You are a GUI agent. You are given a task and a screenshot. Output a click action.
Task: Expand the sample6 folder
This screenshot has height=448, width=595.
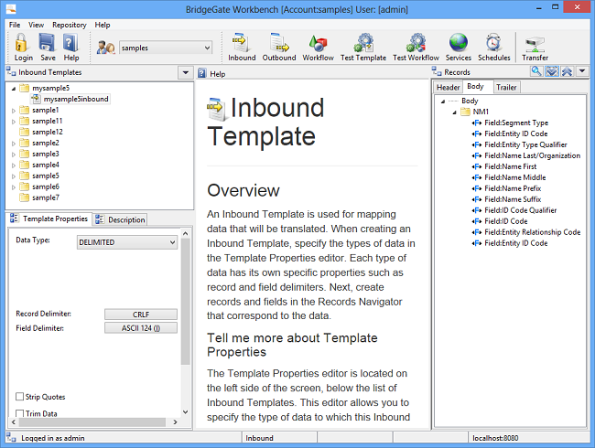(x=14, y=187)
